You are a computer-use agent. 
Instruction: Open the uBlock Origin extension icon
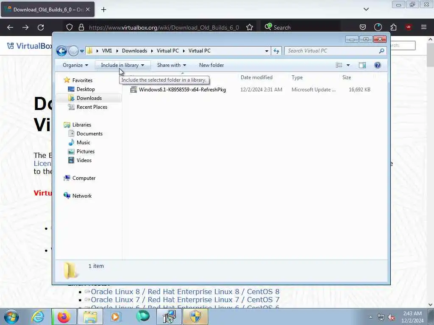pos(409,27)
